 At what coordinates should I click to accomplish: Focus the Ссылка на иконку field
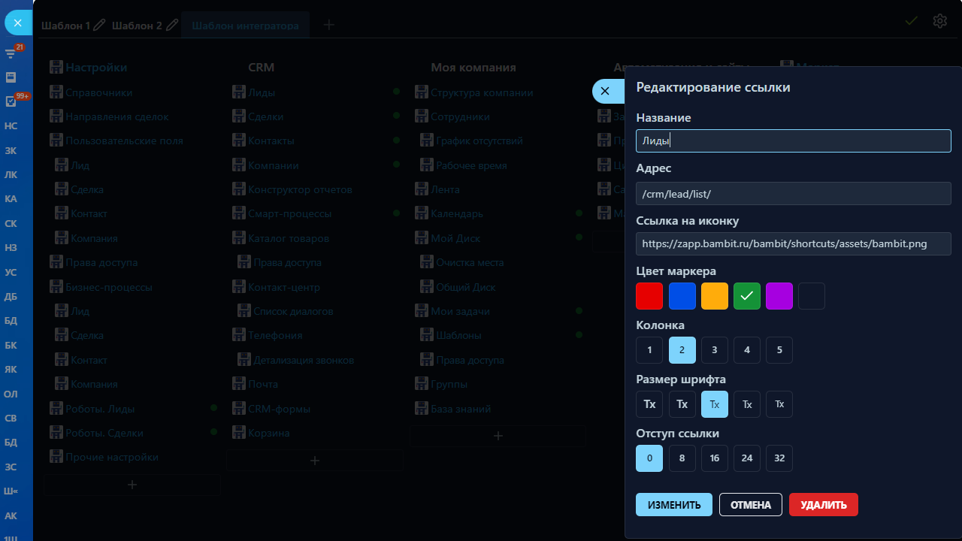click(x=794, y=243)
